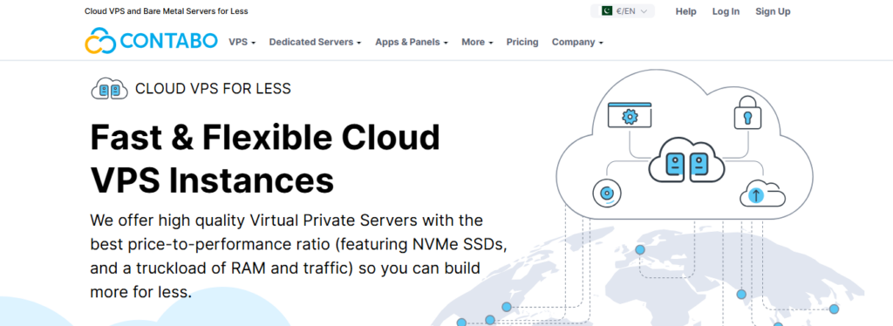Click the Contabo cloud logo
Viewport: 893px width, 326px height.
pos(101,41)
